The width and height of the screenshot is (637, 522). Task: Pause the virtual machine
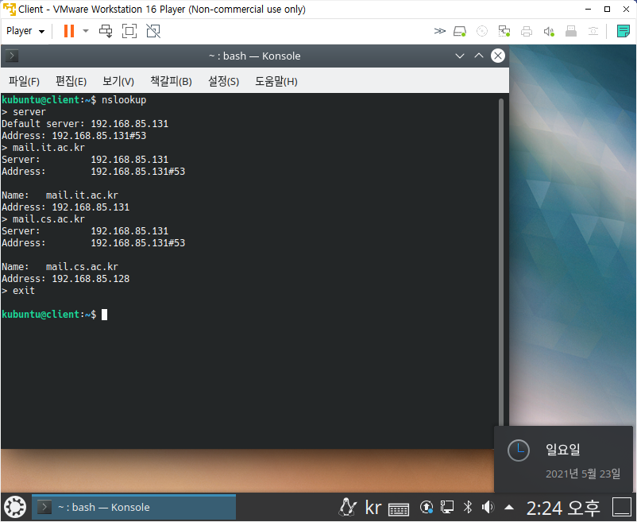69,31
